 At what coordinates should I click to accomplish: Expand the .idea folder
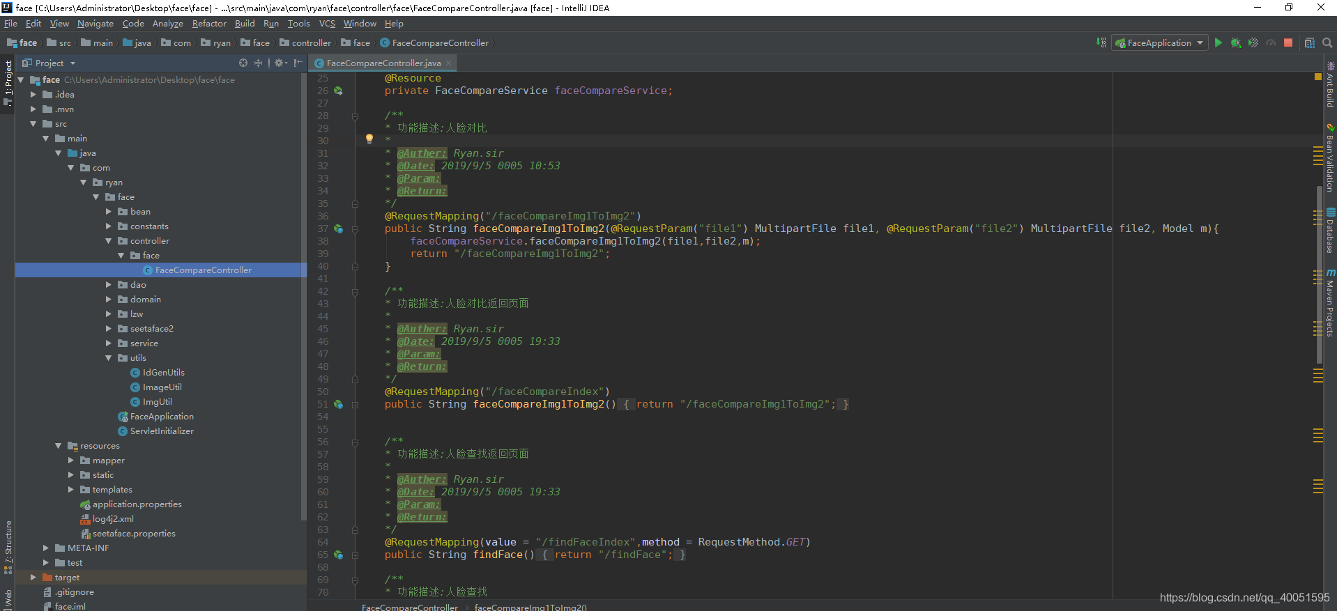point(33,94)
